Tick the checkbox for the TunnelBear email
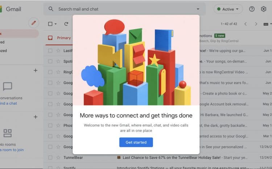The image size is (272, 169). [x=50, y=157]
